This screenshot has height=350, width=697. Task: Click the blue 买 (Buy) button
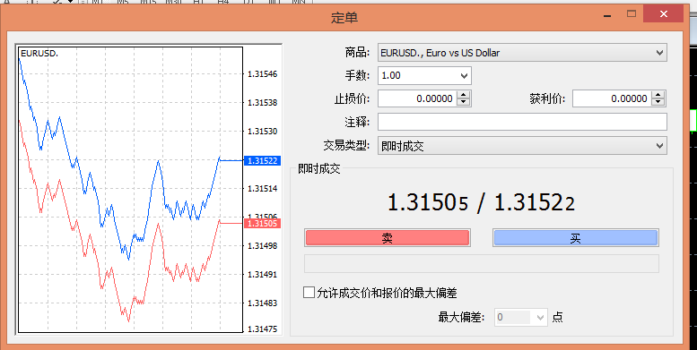575,238
